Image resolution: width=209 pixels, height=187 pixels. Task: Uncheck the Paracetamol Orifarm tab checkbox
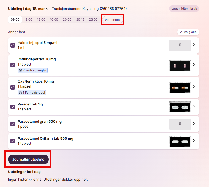click(13, 141)
